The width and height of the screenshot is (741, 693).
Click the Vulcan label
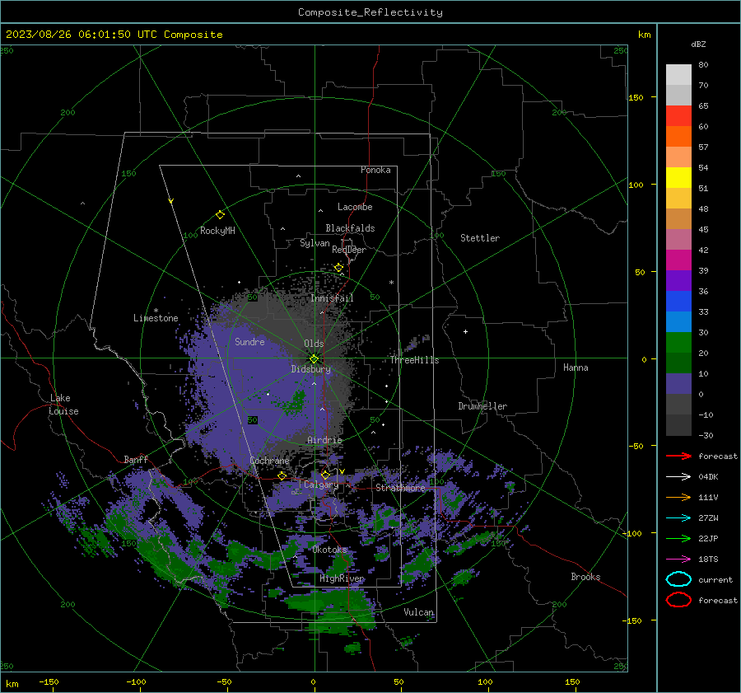tap(419, 612)
